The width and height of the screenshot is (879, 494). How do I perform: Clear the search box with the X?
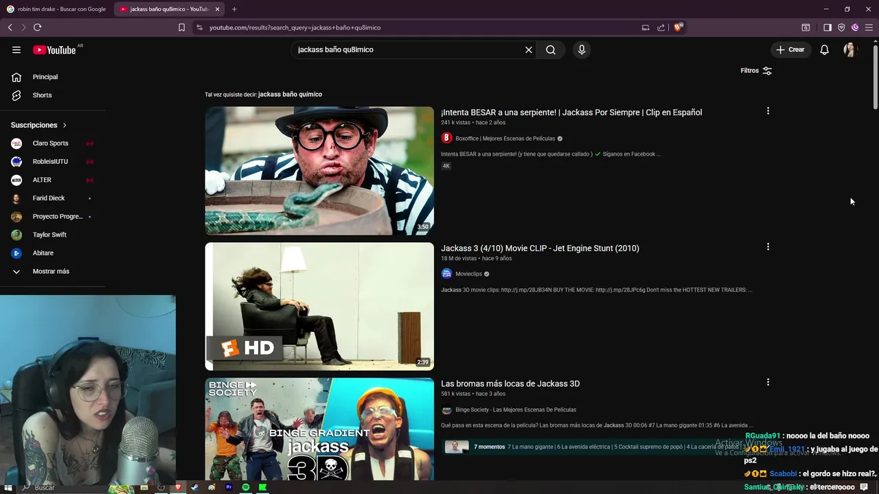[529, 49]
